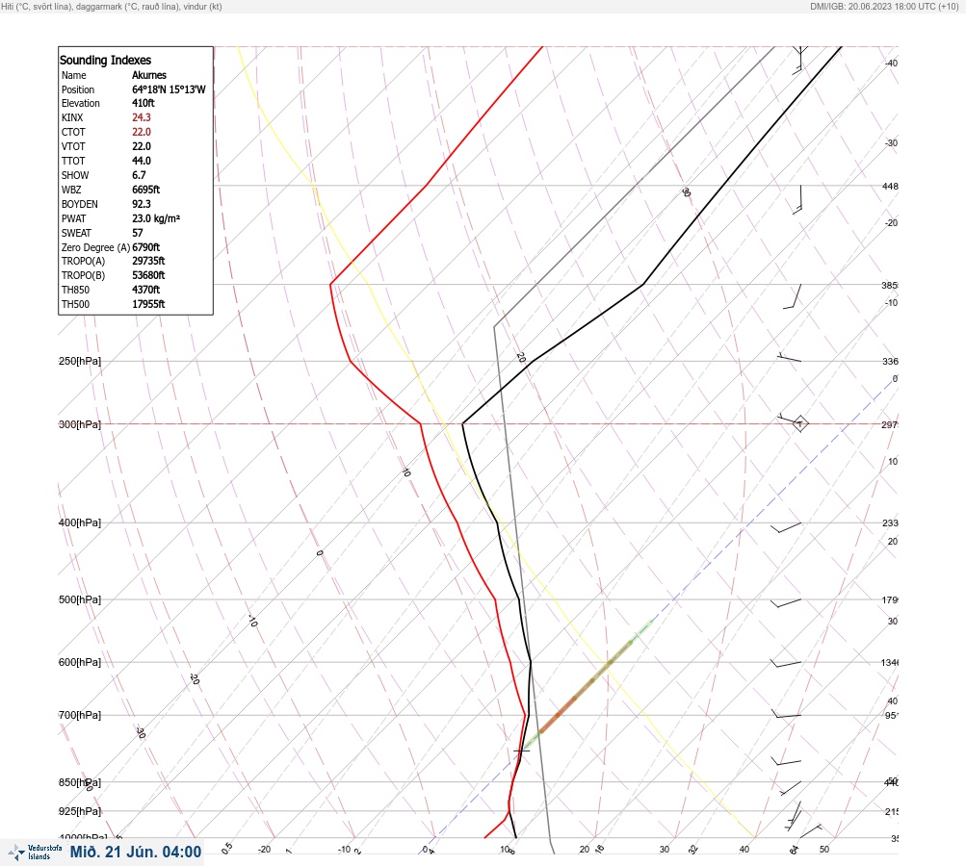Click the '600[hPa]' pressure label
The width and height of the screenshot is (966, 866).
[80, 662]
